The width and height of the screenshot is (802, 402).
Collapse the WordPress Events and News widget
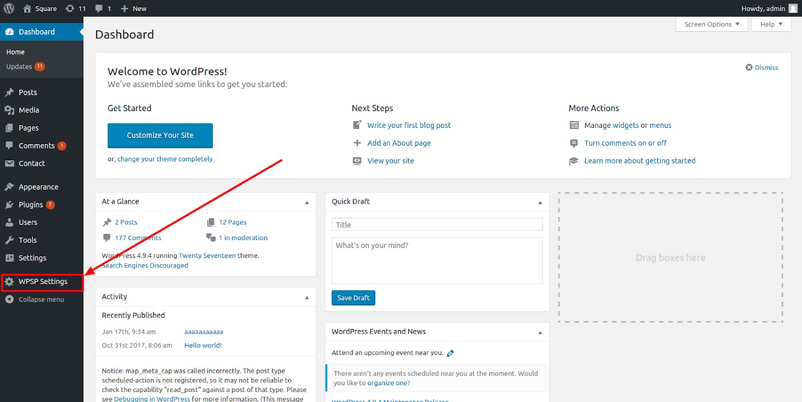(x=540, y=332)
